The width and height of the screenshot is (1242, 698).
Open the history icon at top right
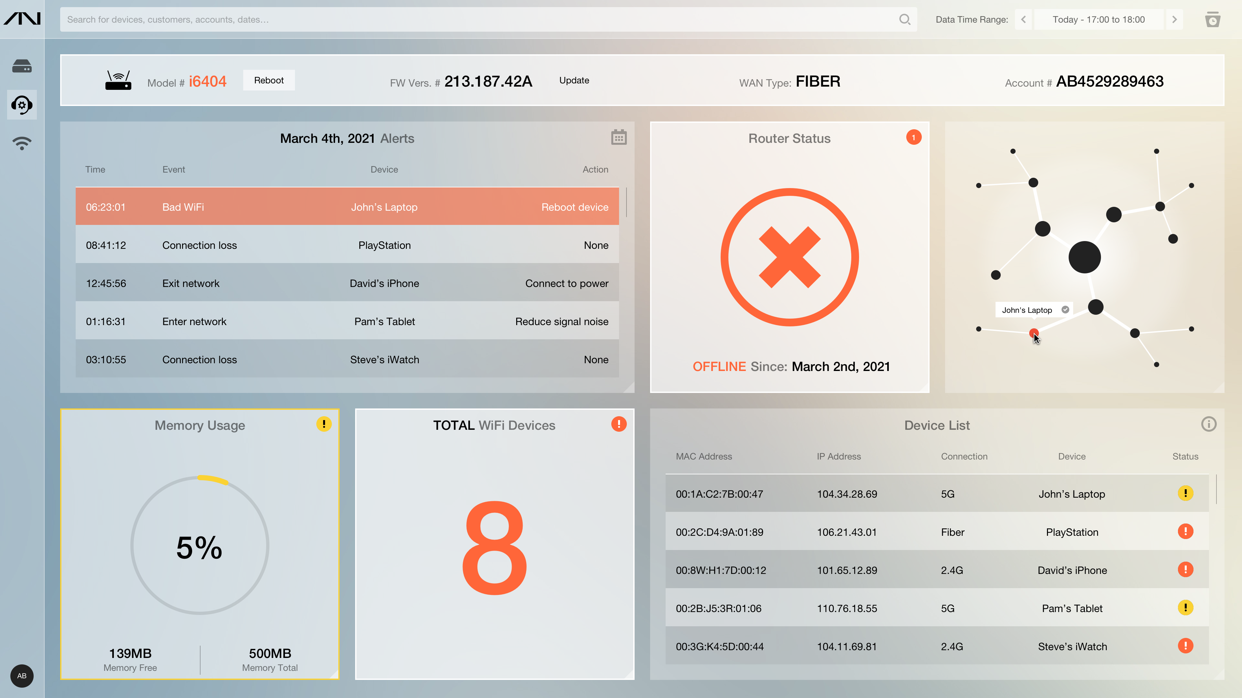point(1212,20)
